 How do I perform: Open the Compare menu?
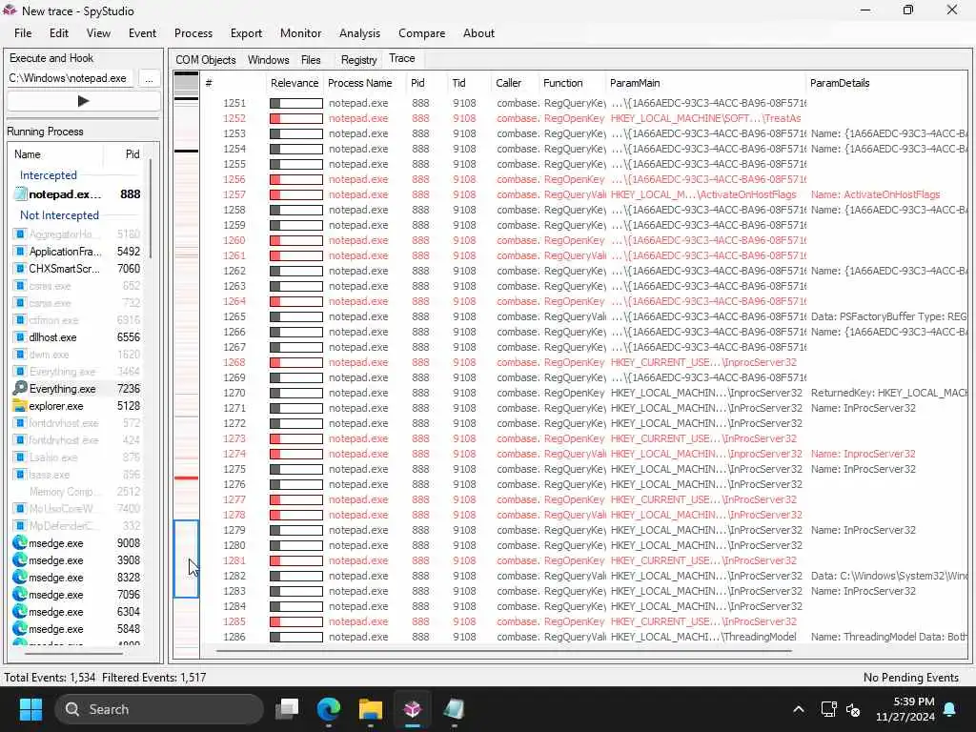pyautogui.click(x=421, y=33)
